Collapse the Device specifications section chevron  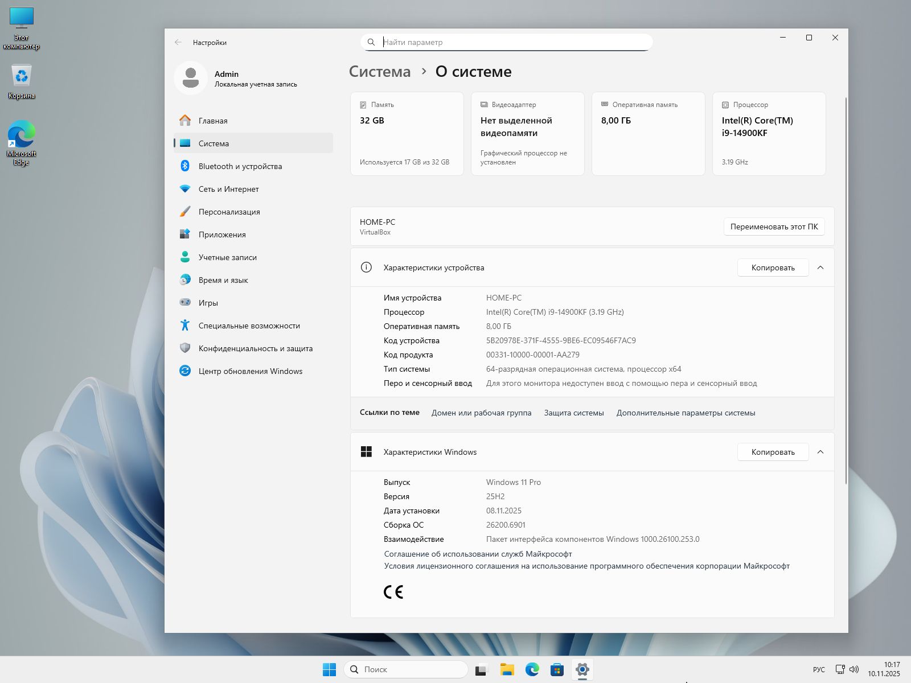(x=820, y=268)
